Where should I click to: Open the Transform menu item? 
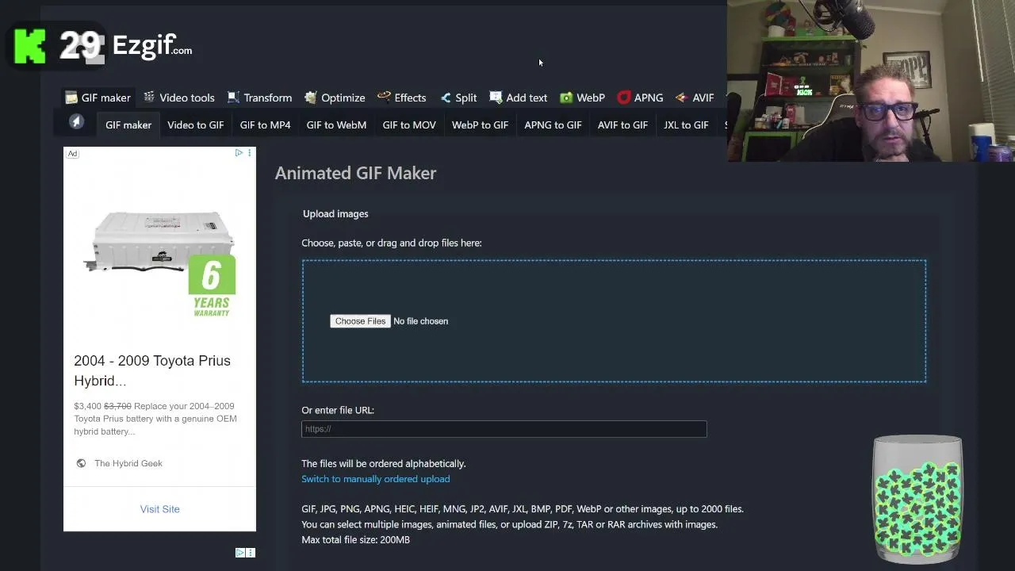[259, 98]
